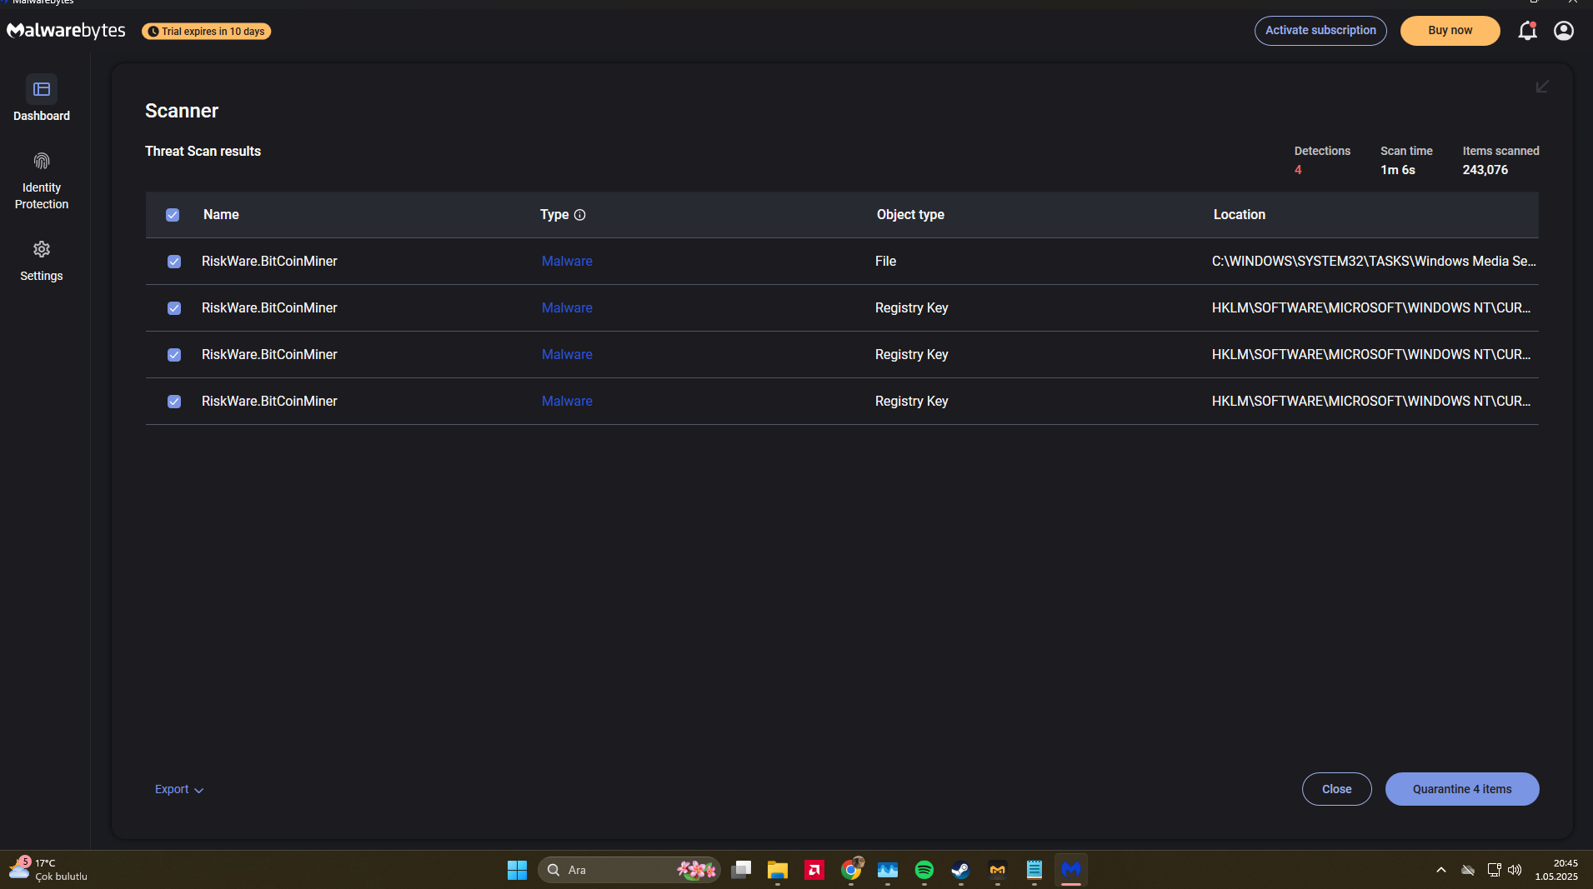Screen dimensions: 1593x889
Task: Click the Scan time 1m 6s value
Action: [x=1397, y=170]
